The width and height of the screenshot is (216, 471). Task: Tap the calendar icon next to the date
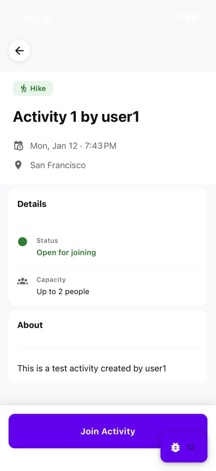tap(18, 146)
